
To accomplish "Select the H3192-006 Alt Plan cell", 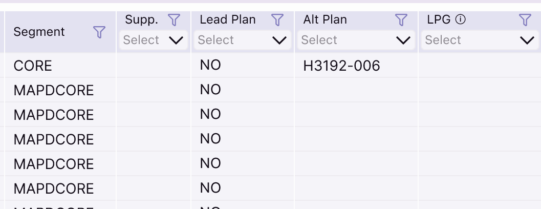I will click(x=341, y=66).
